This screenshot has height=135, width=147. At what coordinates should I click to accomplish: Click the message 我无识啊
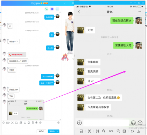[x=93, y=71]
